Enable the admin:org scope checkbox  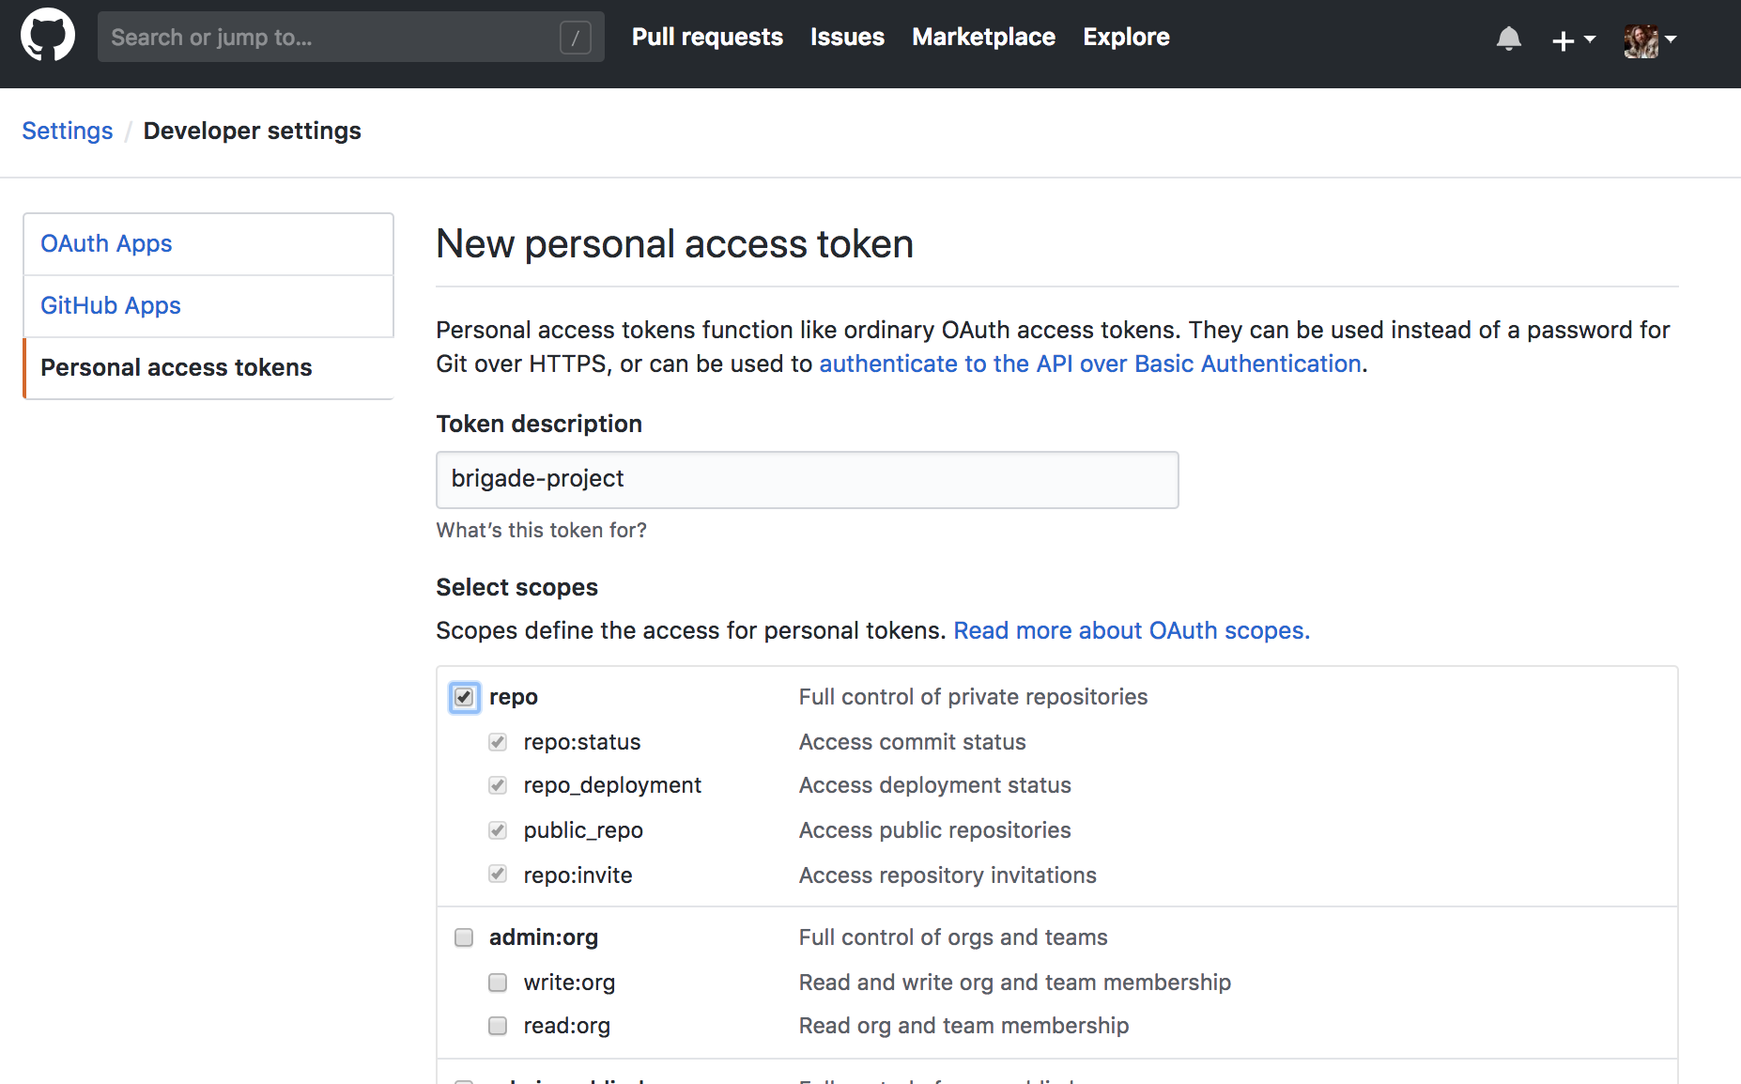coord(464,937)
